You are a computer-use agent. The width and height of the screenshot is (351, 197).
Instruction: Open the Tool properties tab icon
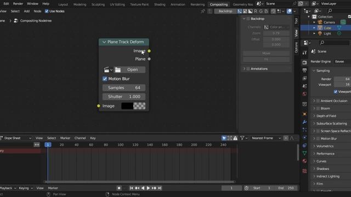coord(304,53)
